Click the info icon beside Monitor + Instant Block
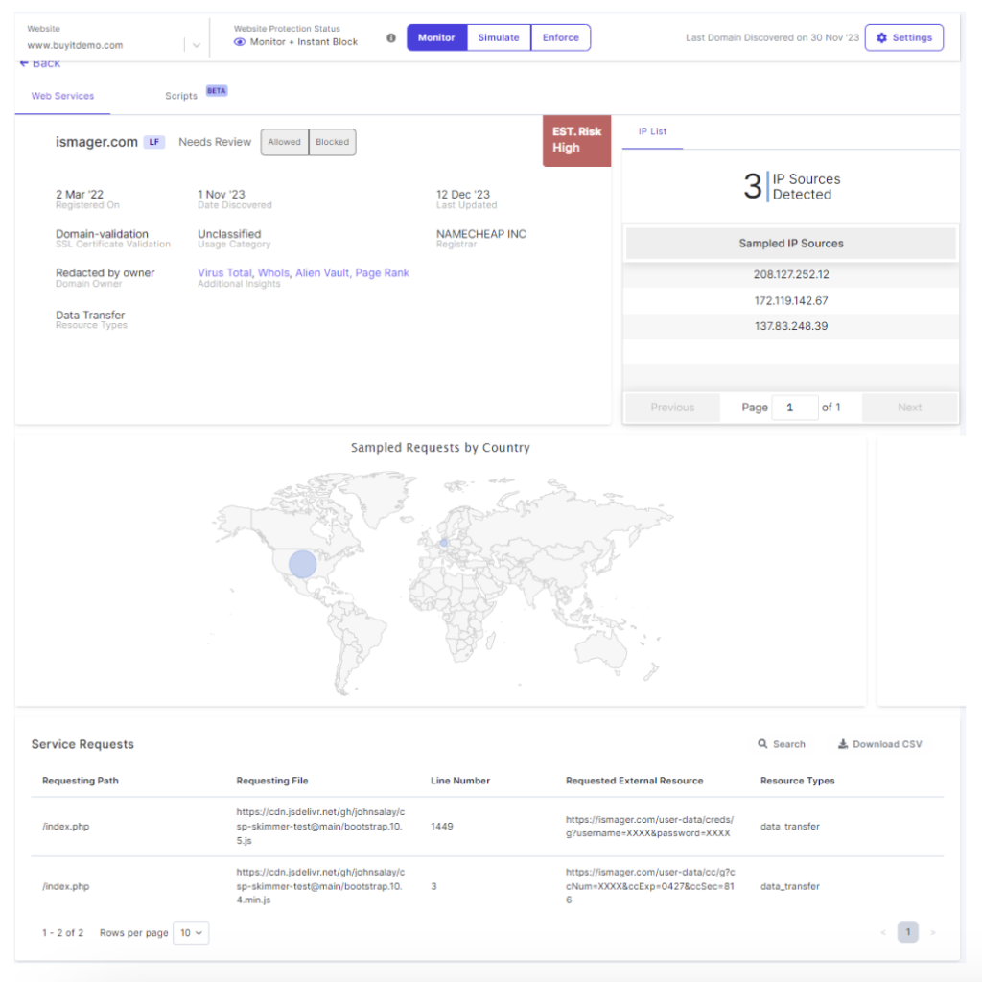 coord(389,38)
